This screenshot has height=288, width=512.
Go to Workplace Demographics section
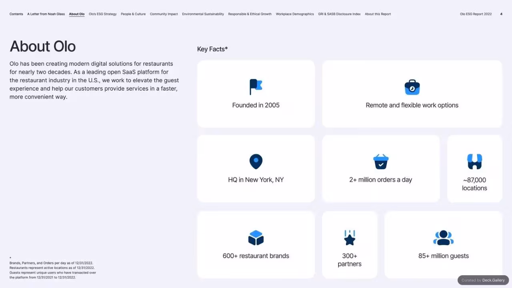[295, 14]
